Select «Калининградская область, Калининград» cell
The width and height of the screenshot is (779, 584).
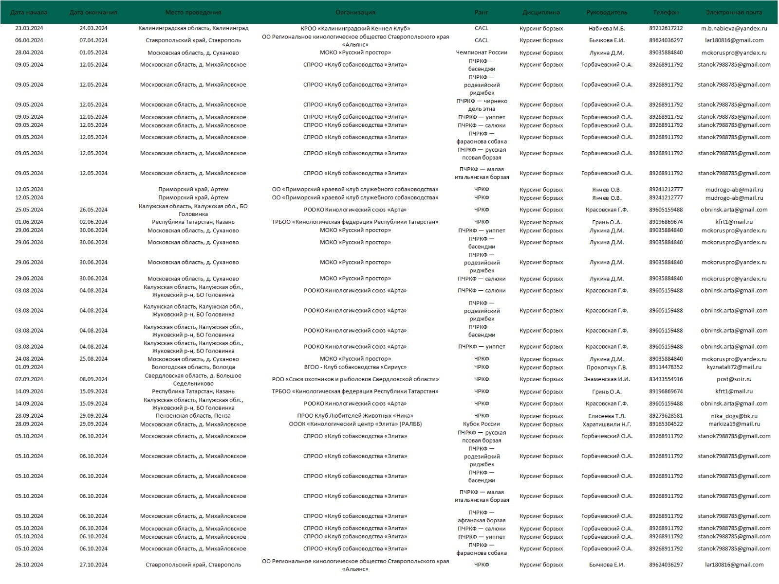point(193,28)
